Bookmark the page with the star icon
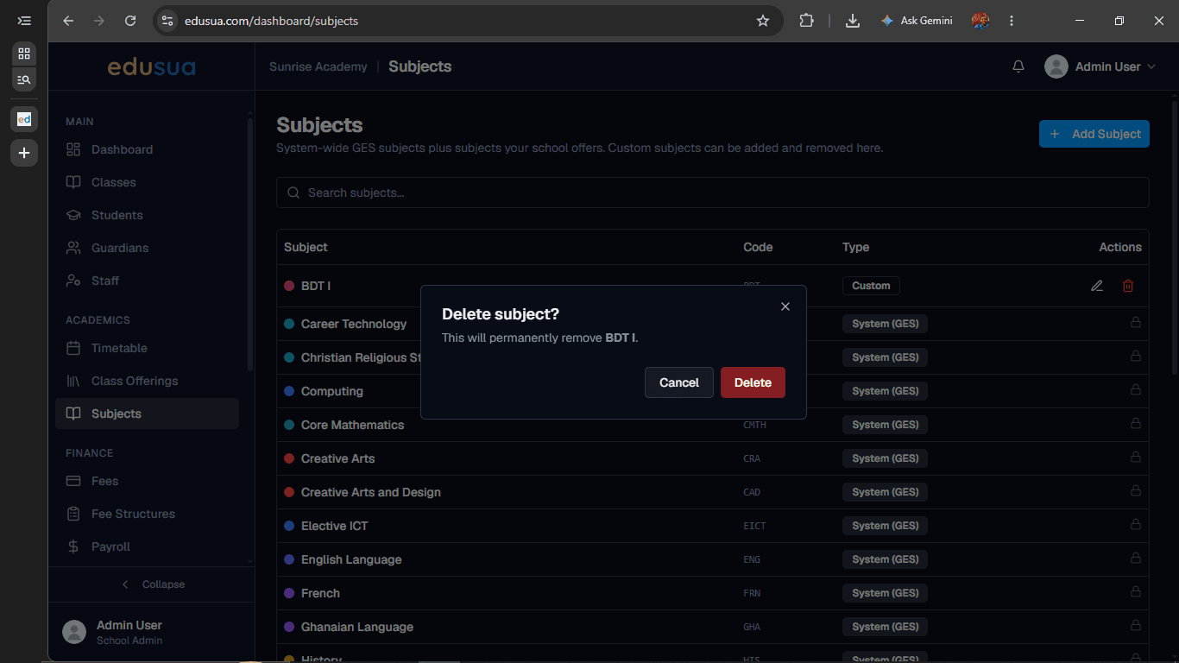 763,21
